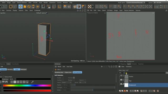Open the Mode All dropdown
This screenshot has width=168, height=94.
[82, 83]
